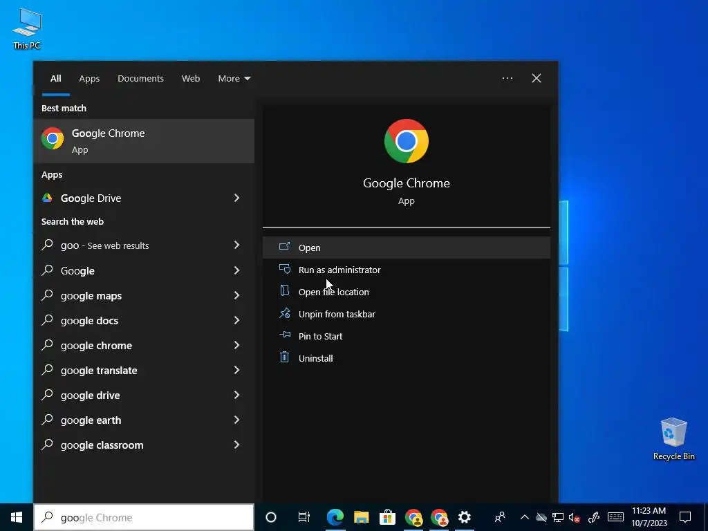The image size is (708, 531).
Task: Click the Open action icon
Action: (x=284, y=247)
